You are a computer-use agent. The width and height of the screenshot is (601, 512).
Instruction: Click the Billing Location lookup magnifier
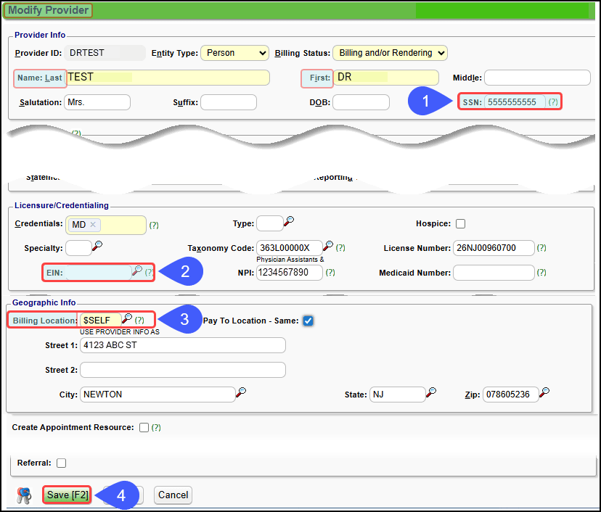(x=127, y=318)
